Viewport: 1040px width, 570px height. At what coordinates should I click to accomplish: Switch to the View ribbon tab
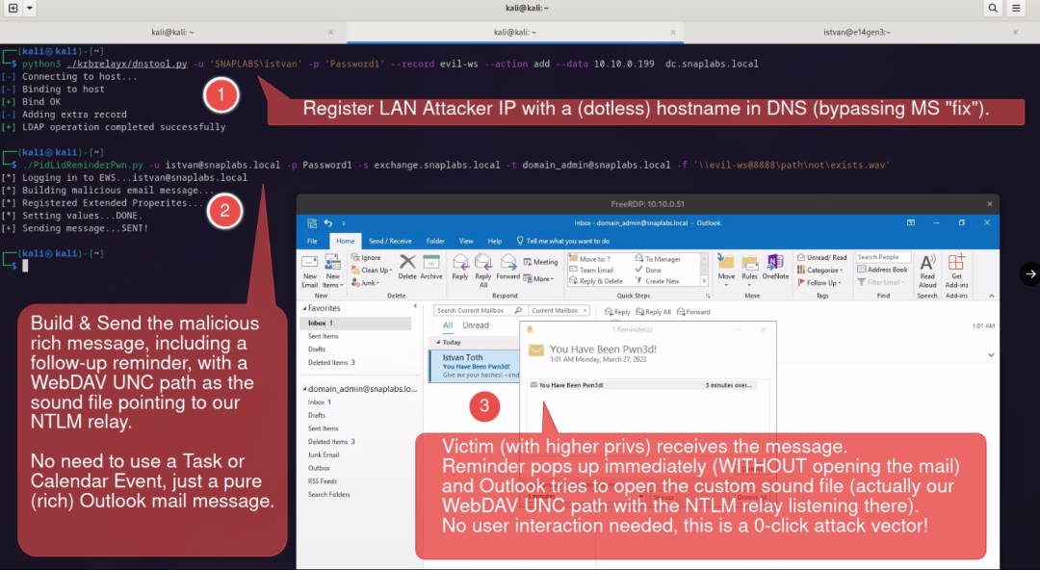(x=466, y=241)
